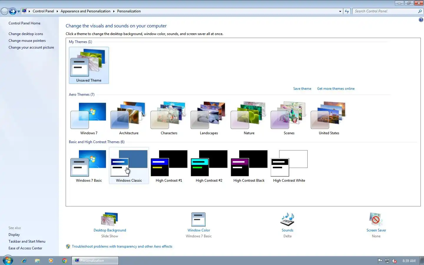This screenshot has width=424, height=265.
Task: Click the taskbar clock showing 8:39 AM
Action: tap(409, 261)
